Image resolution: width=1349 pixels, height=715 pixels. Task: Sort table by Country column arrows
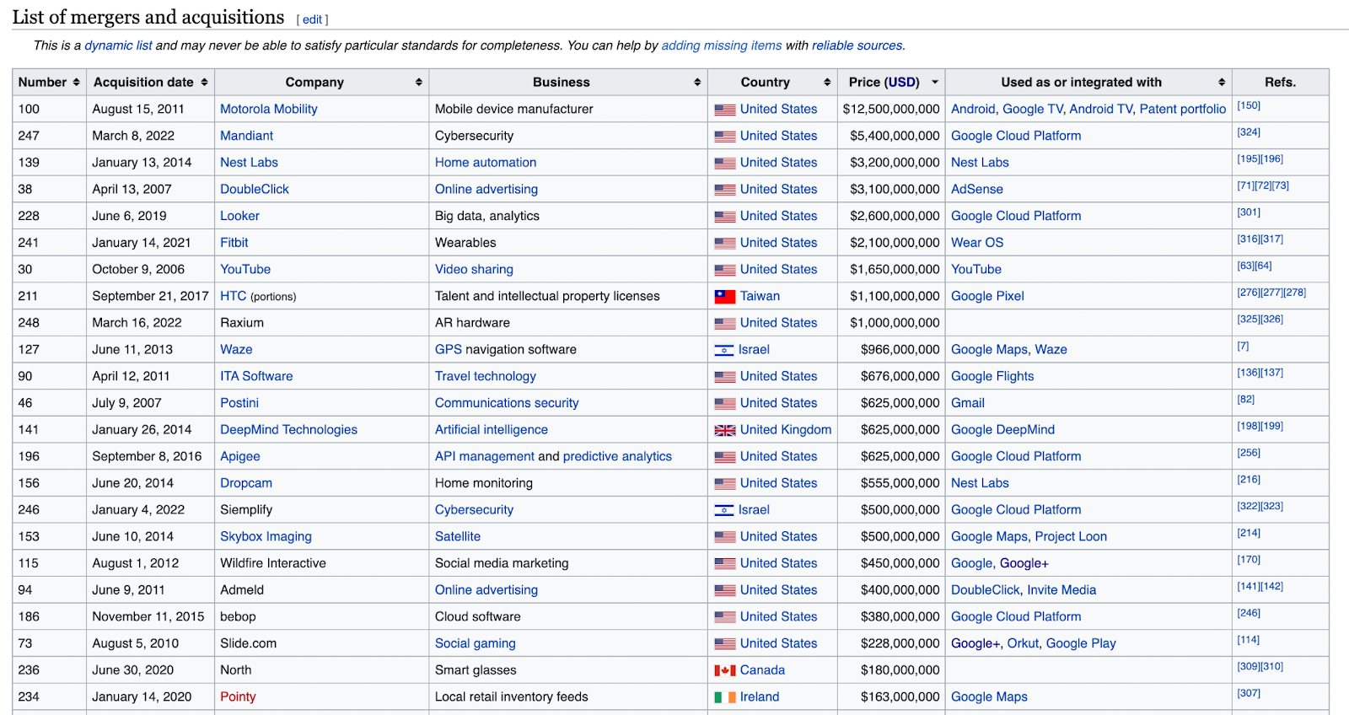coord(827,82)
